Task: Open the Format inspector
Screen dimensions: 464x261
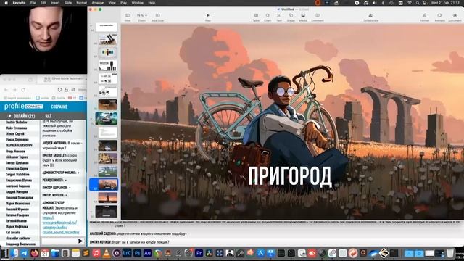Action: pos(424,17)
